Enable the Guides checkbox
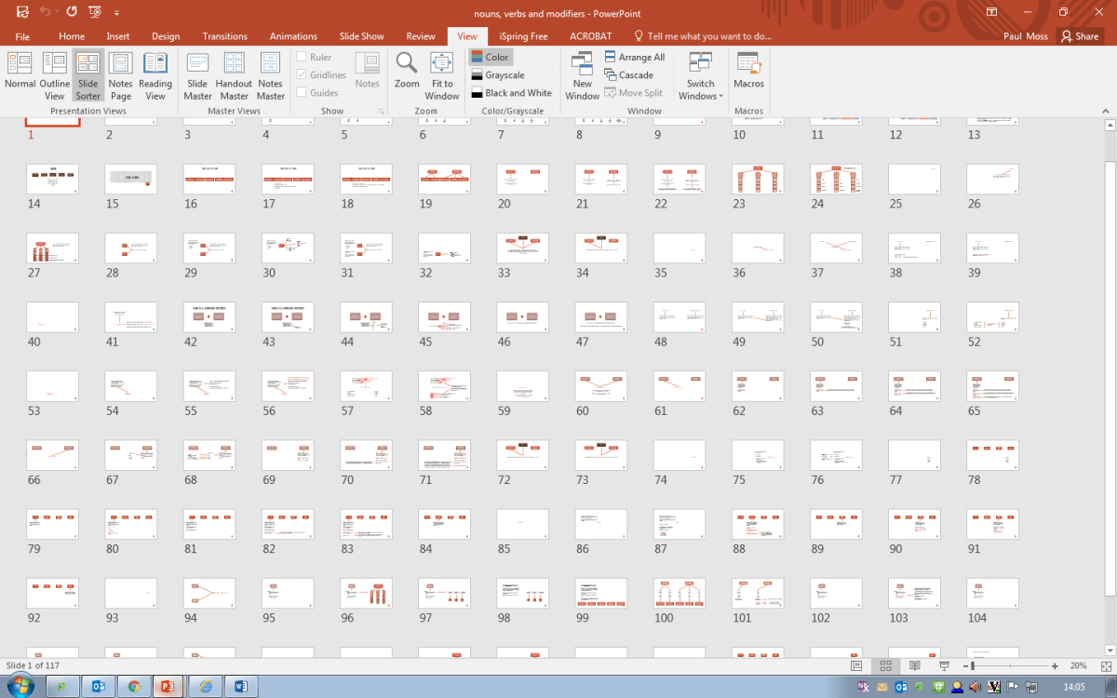Viewport: 1117px width, 698px height. (x=302, y=92)
